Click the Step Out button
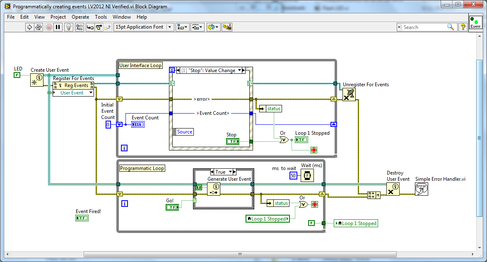Screen dimensions: 487x262 (108, 27)
